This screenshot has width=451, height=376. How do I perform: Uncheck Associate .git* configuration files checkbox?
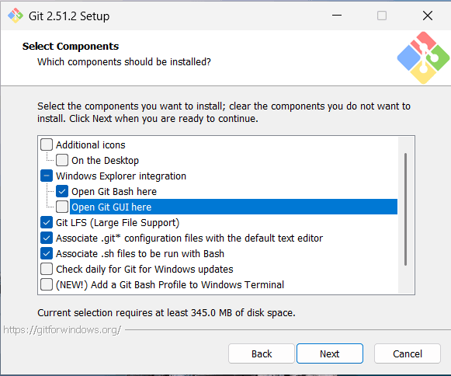tap(47, 238)
